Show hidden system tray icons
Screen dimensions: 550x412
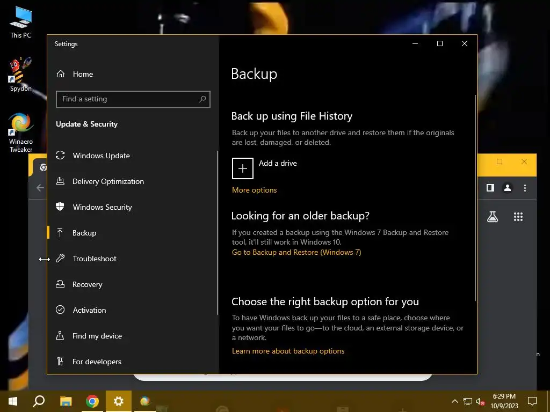(454, 401)
